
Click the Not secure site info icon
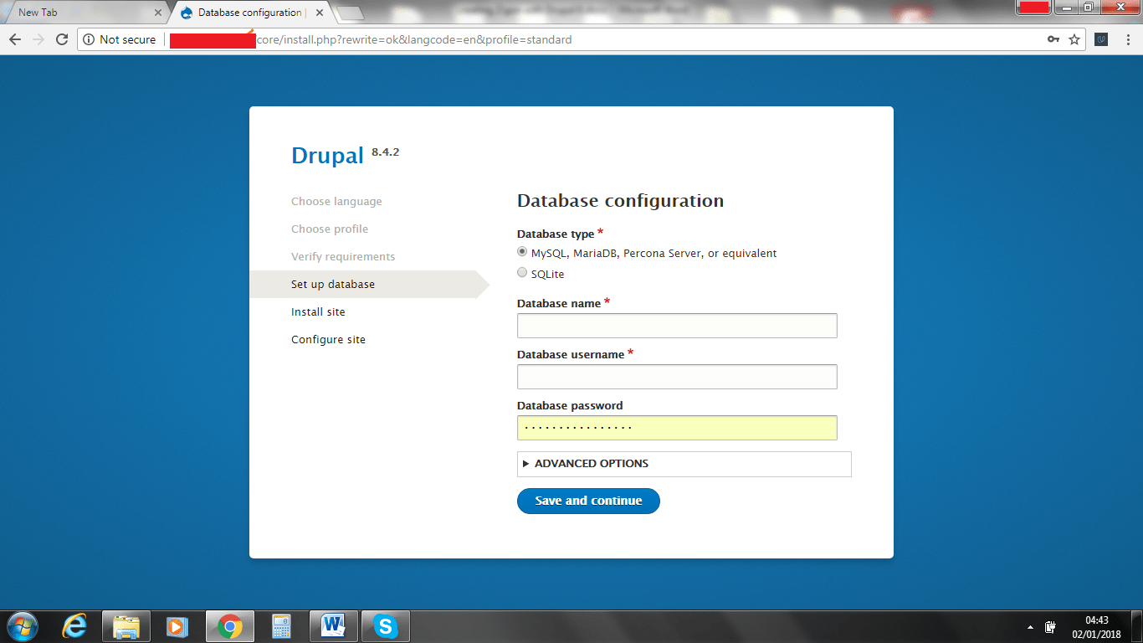[89, 39]
